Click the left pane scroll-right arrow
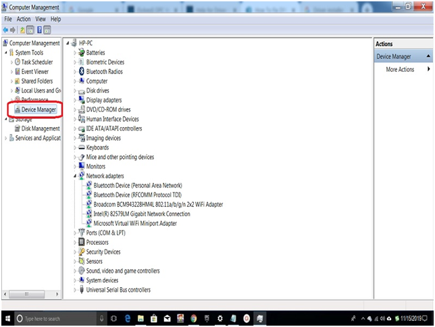 tap(57, 294)
